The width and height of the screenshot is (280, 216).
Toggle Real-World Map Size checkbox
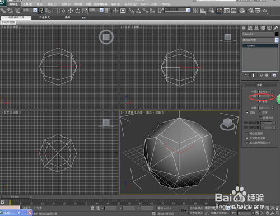[248, 143]
